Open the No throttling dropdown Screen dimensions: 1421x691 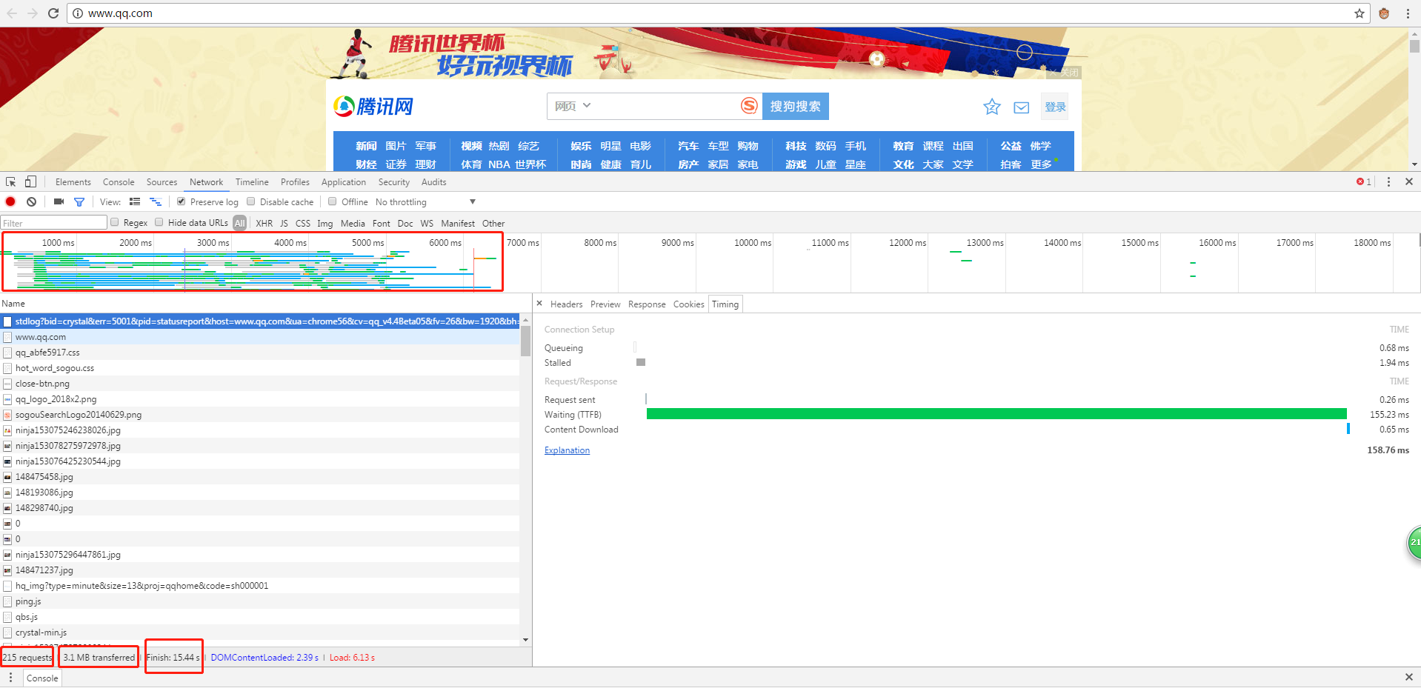coord(425,201)
